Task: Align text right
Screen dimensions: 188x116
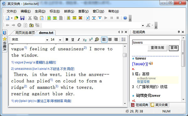Action: (116, 39)
